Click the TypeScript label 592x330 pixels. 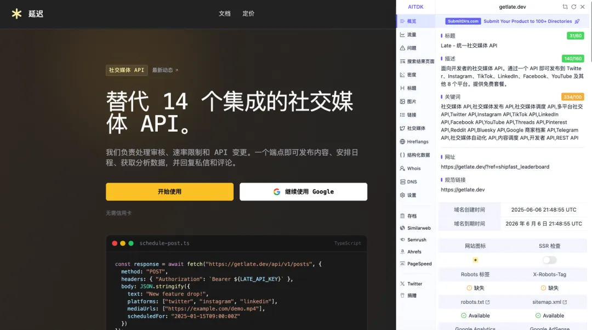(x=348, y=243)
